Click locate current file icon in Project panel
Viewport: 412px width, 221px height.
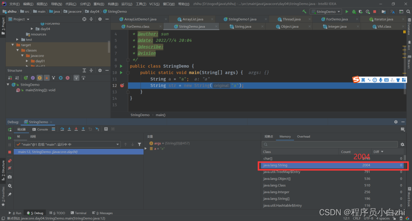[84, 19]
